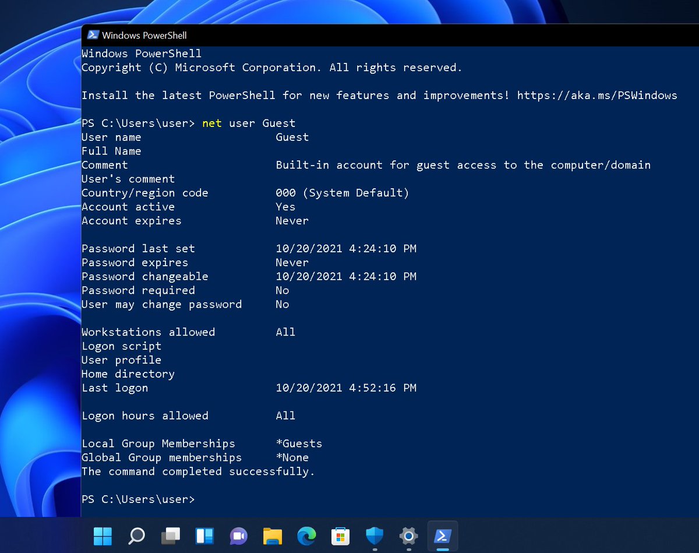This screenshot has height=553, width=699.
Task: Open File Explorer from the taskbar
Action: tap(272, 536)
